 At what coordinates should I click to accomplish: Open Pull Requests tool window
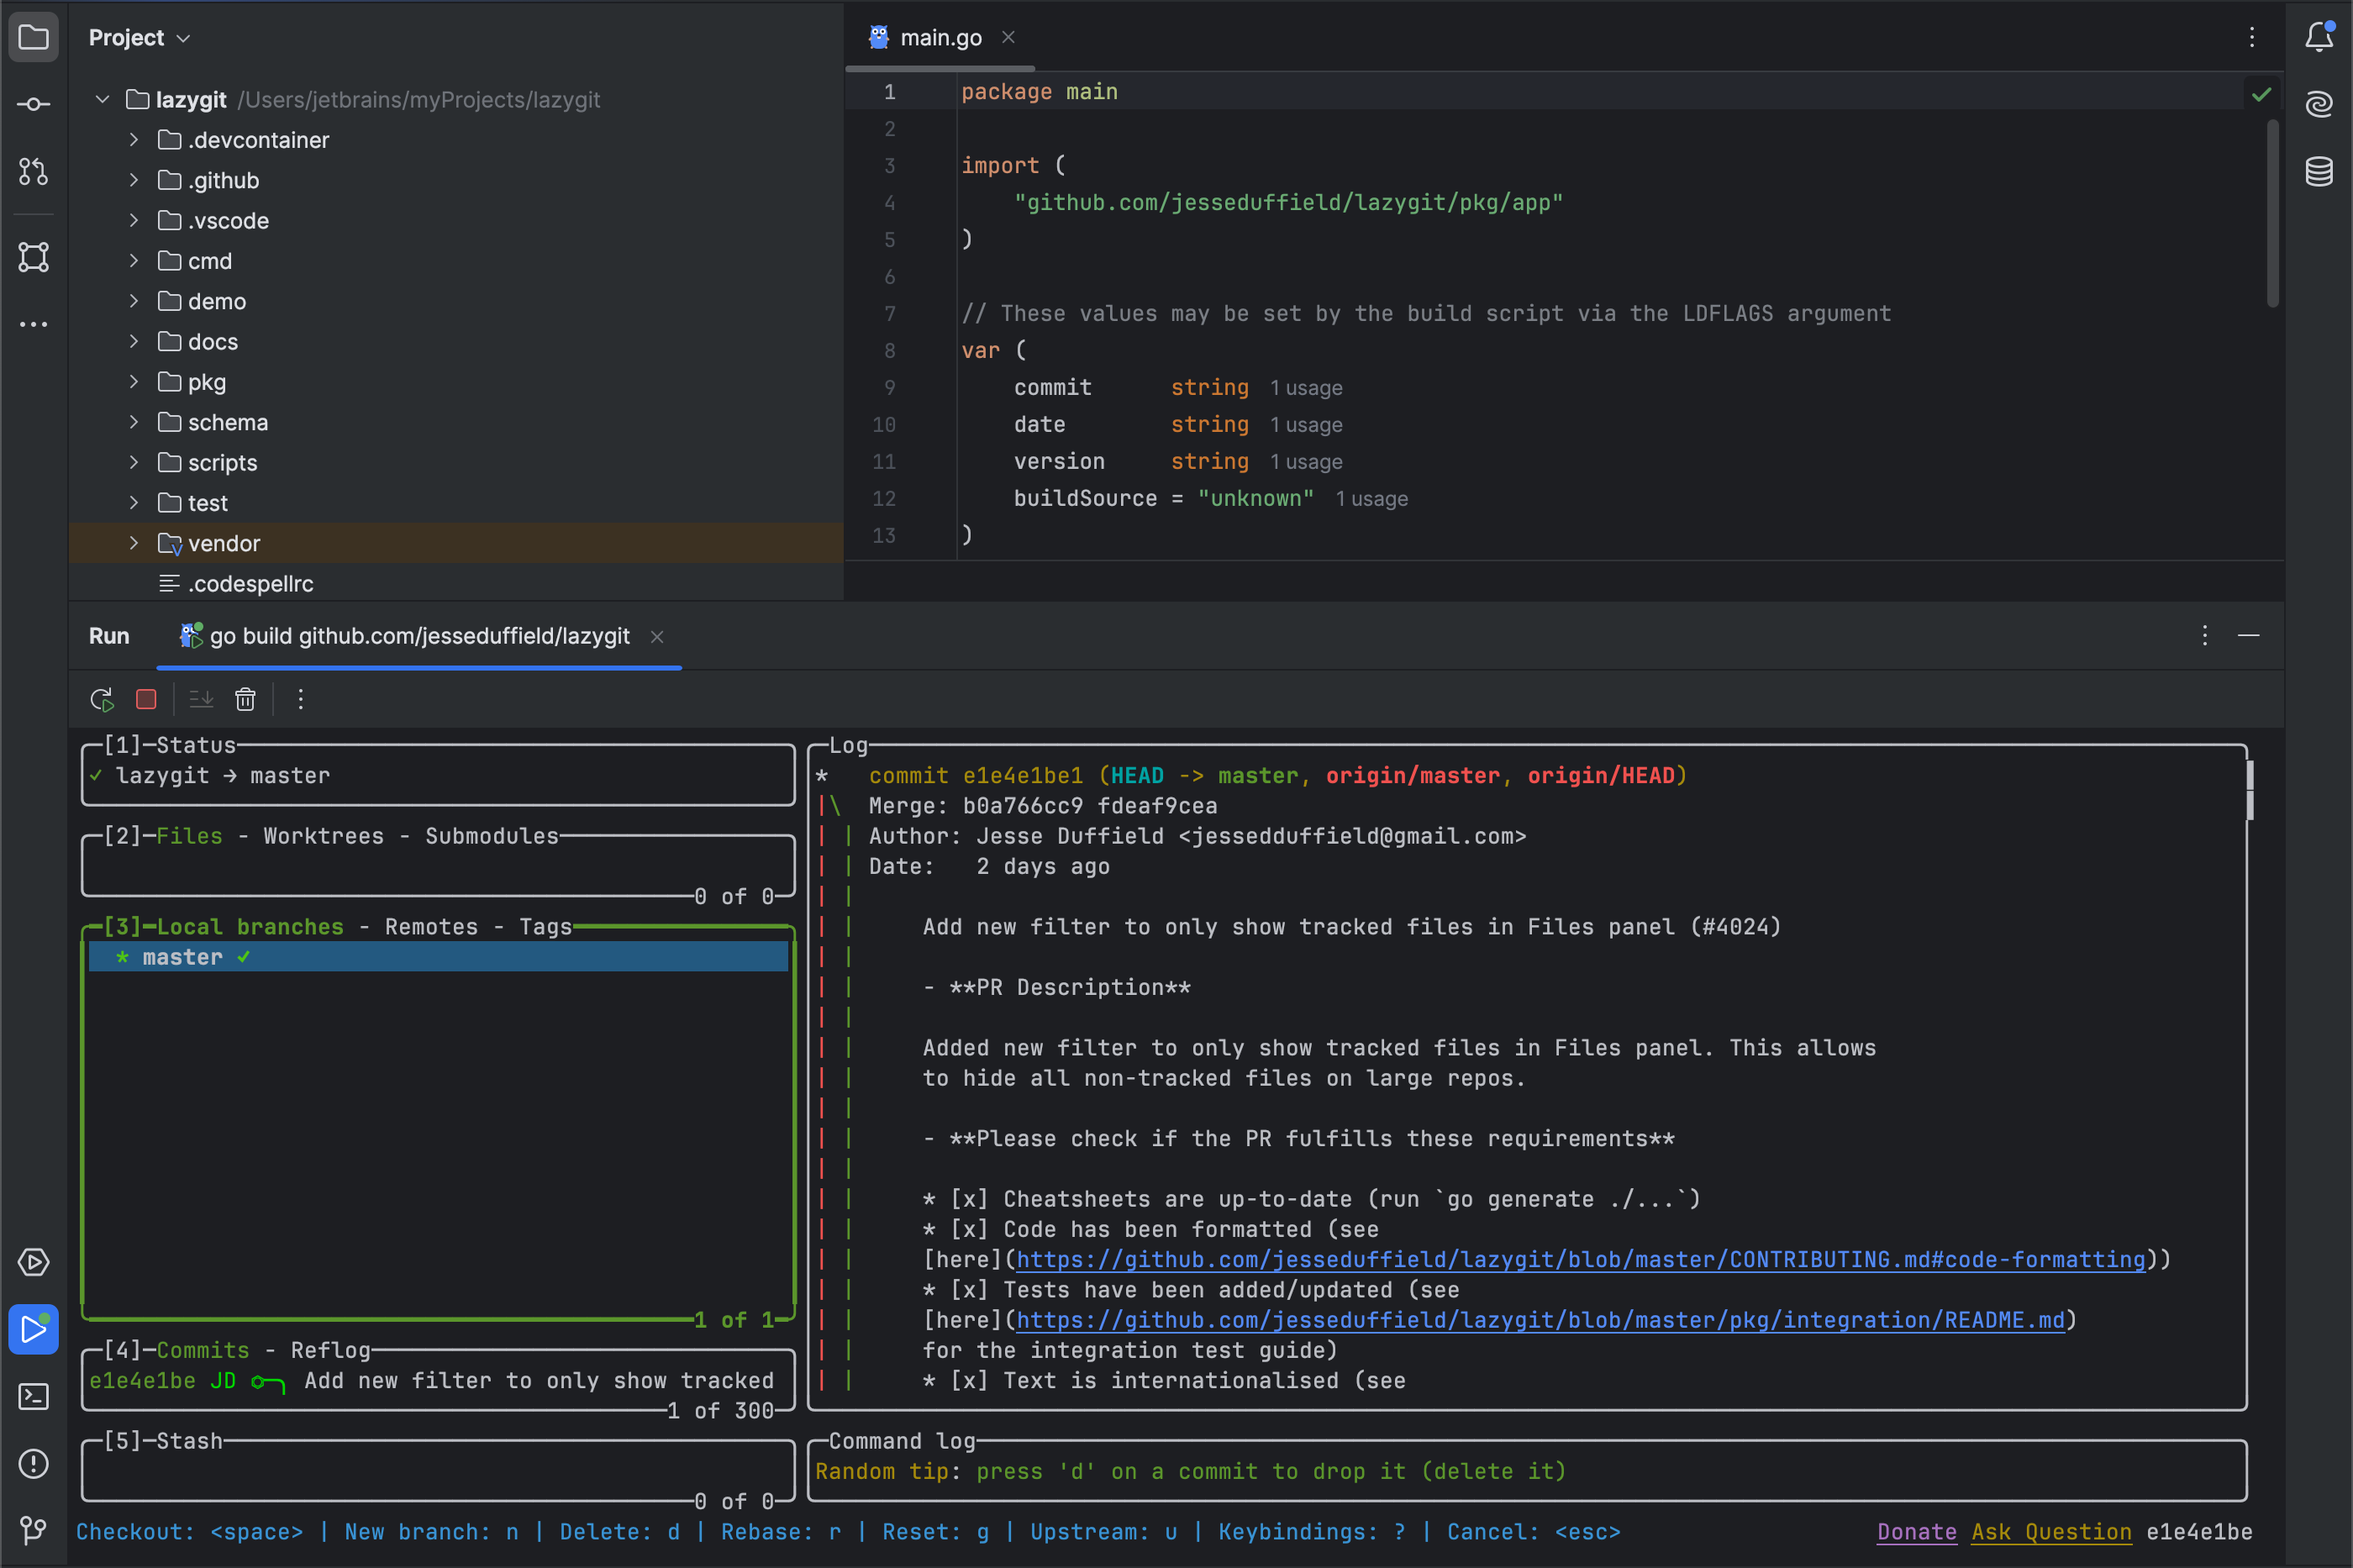coord(33,171)
